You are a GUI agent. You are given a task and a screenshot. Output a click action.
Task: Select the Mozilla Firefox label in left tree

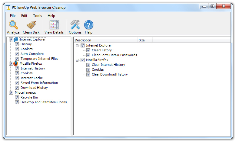[x=31, y=63]
